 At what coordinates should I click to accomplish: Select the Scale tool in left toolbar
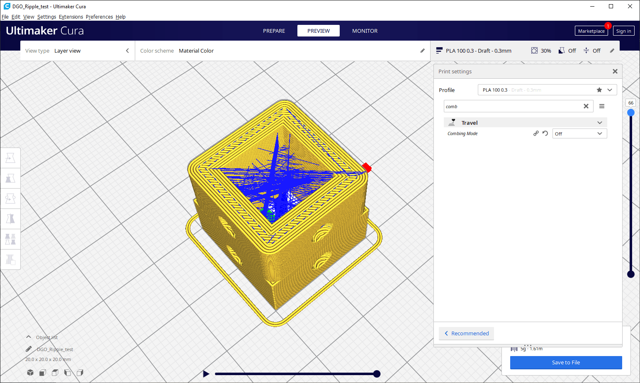(x=10, y=178)
